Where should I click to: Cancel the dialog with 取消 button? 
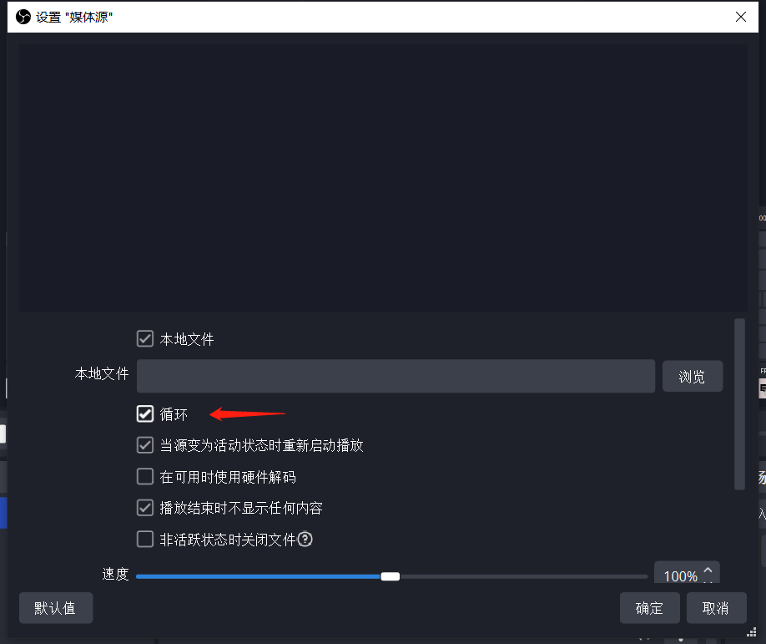(x=716, y=608)
